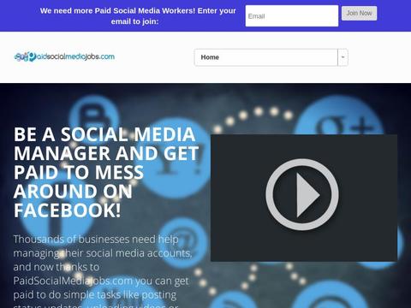Click the Email input field
The height and width of the screenshot is (308, 411).
(x=292, y=16)
